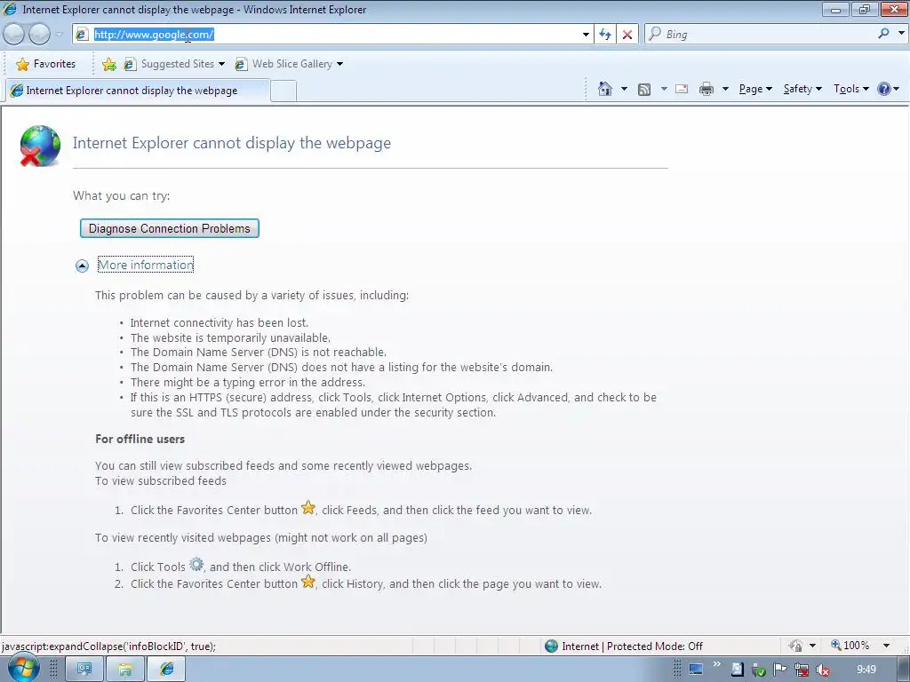Open the recent pages arrow beside Forward

tap(60, 35)
